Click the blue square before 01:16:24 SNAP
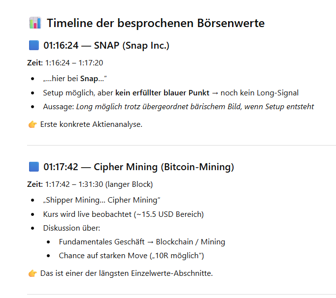Image resolution: width=336 pixels, height=298 pixels. (34, 46)
